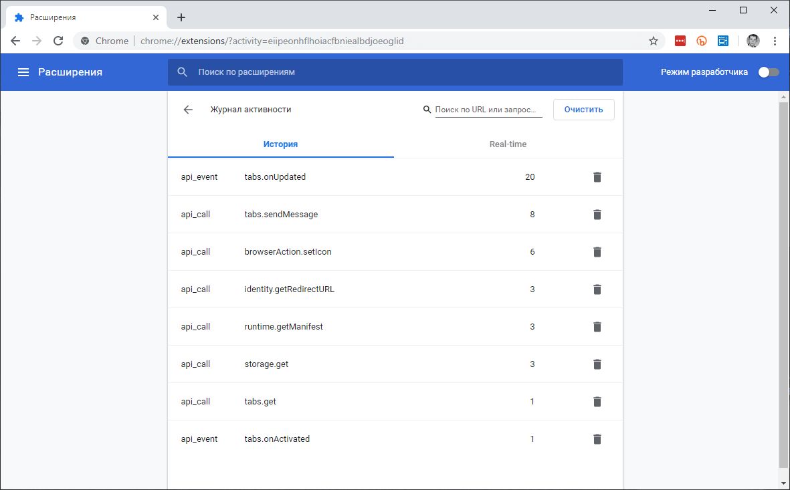Switch to the История tab
790x490 pixels.
(x=280, y=144)
